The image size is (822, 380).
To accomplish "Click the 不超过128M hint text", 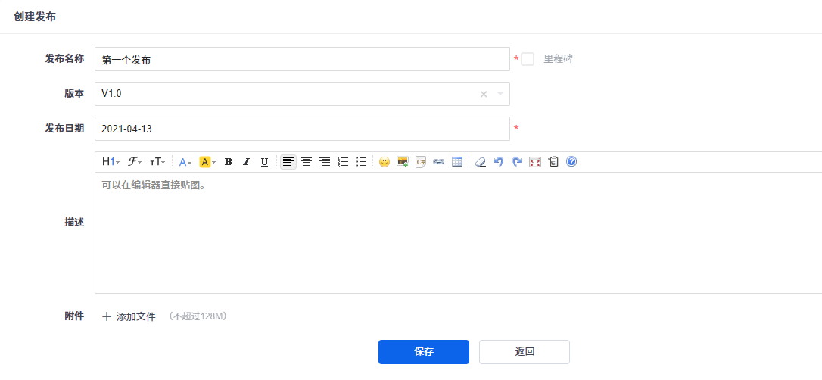I will 198,316.
